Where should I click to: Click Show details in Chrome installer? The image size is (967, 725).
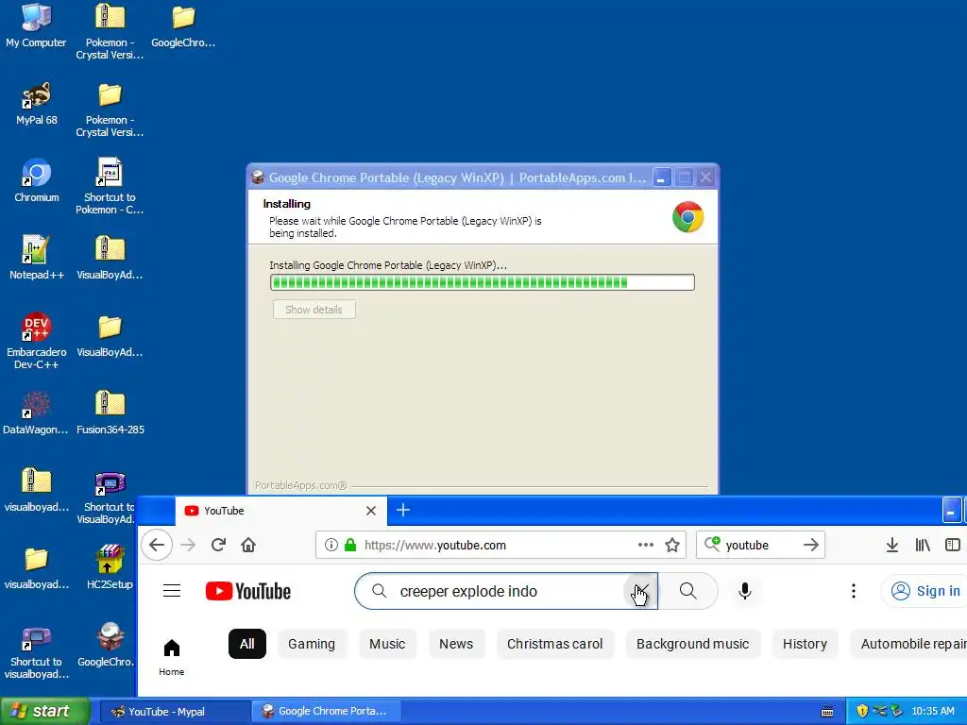pyautogui.click(x=314, y=310)
